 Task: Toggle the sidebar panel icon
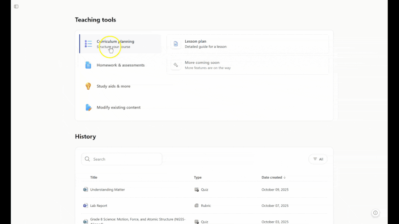tap(16, 6)
